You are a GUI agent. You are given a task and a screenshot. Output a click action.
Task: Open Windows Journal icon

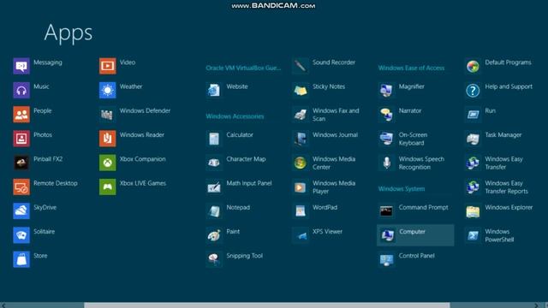coord(301,139)
